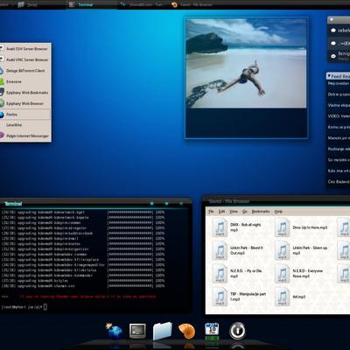Select Linkin Park - Bleed It Out.mp3 icon
The height and width of the screenshot is (350, 350).
[x=220, y=250]
